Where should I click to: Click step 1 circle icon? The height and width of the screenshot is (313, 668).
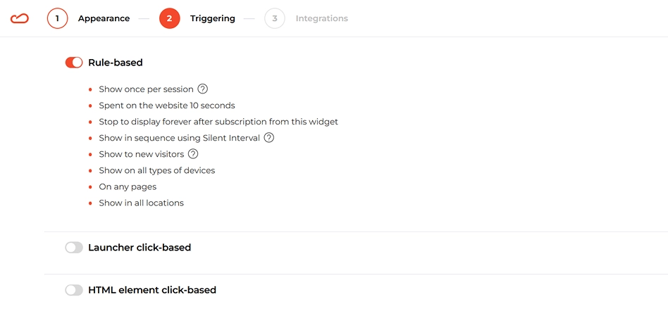(x=58, y=19)
